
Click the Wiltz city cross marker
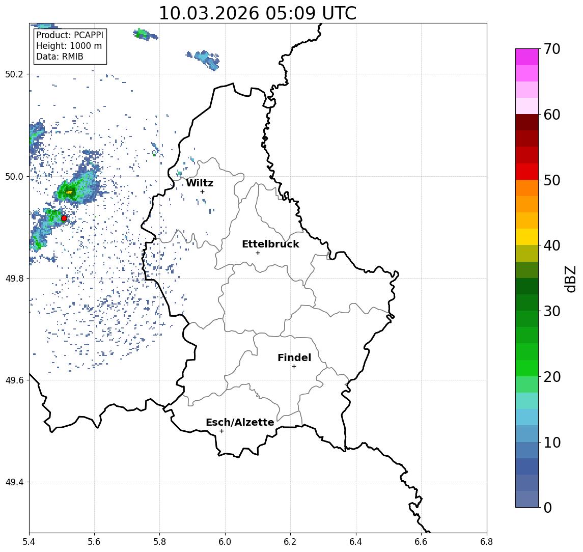click(x=202, y=191)
